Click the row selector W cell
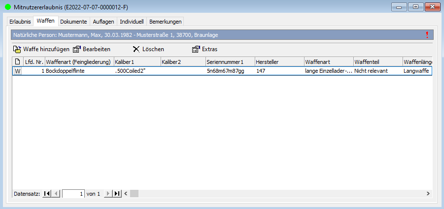 17,71
